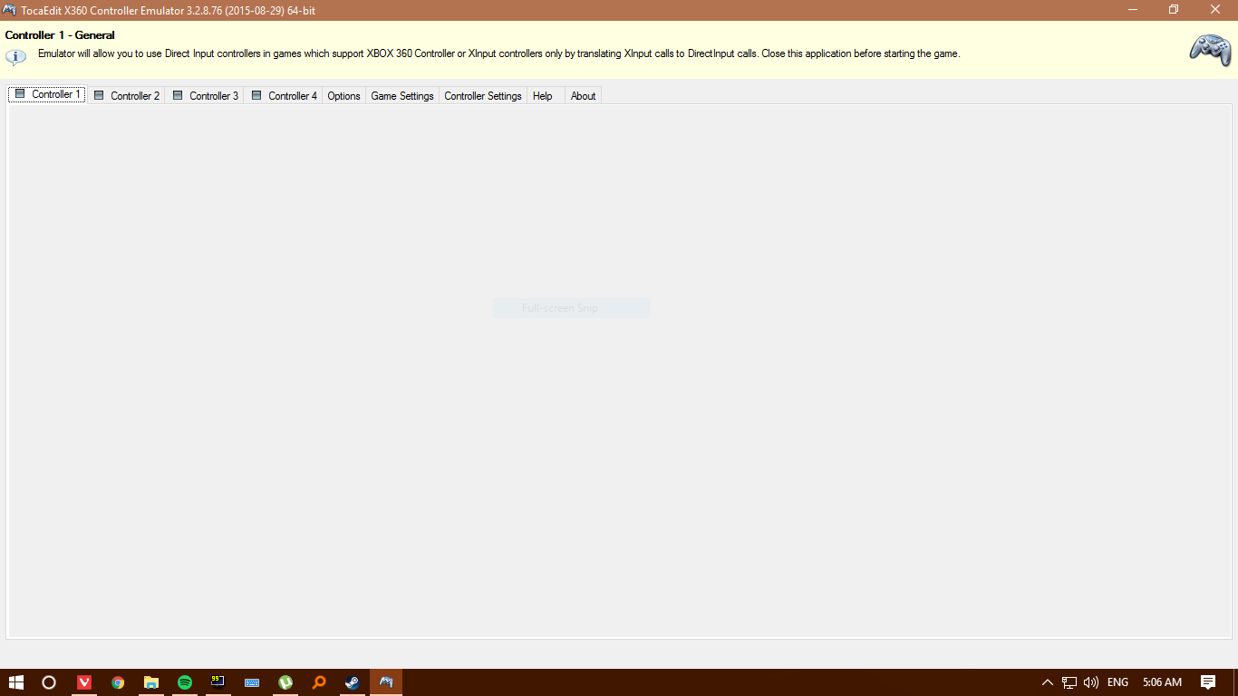Open the on-screen keyboard app in taskbar
1238x696 pixels.
coord(252,682)
